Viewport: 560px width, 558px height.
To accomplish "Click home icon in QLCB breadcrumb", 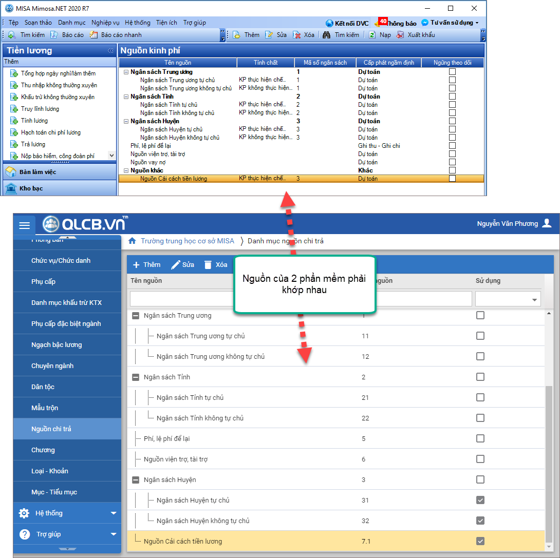I will click(x=132, y=241).
